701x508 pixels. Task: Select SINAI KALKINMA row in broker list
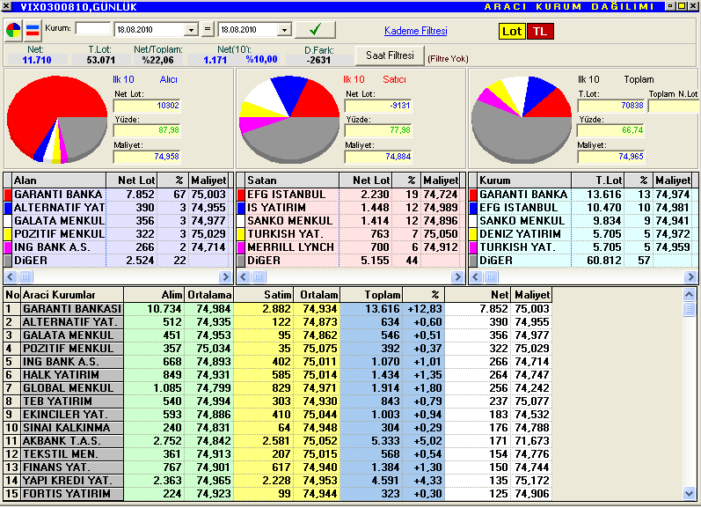(x=277, y=427)
